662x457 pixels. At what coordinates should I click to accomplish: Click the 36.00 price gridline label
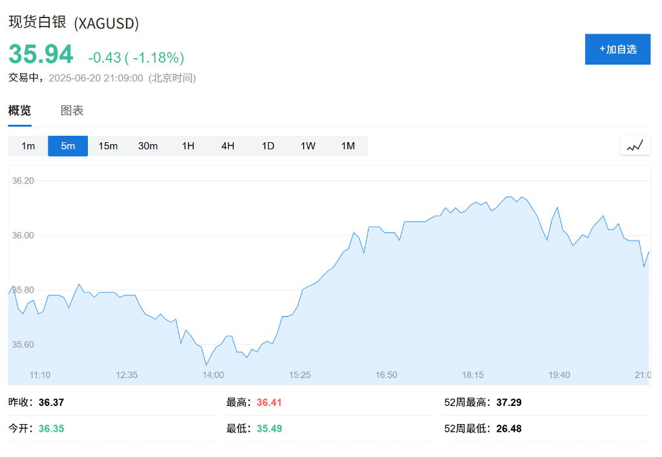click(x=23, y=235)
